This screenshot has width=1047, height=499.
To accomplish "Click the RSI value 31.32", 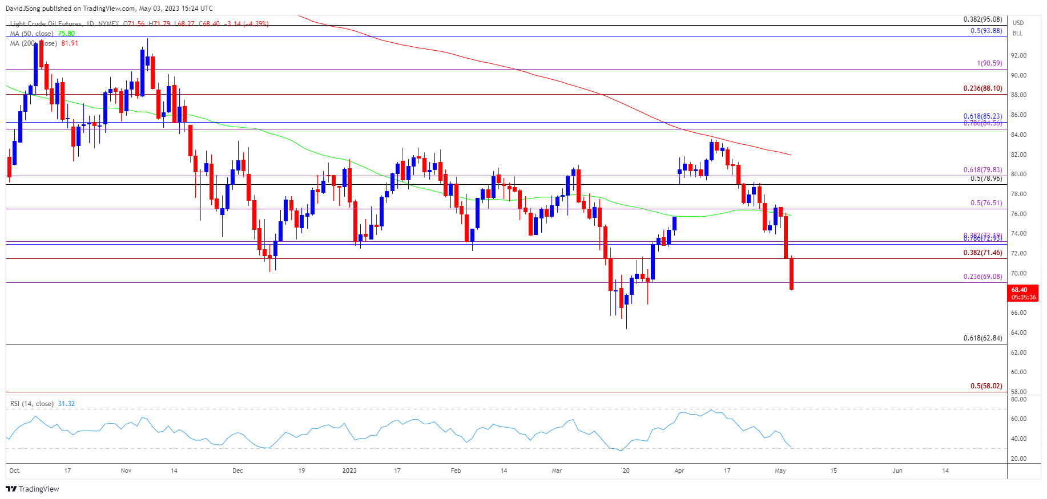I will (x=66, y=404).
